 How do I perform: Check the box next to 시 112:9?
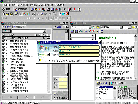click(97, 94)
